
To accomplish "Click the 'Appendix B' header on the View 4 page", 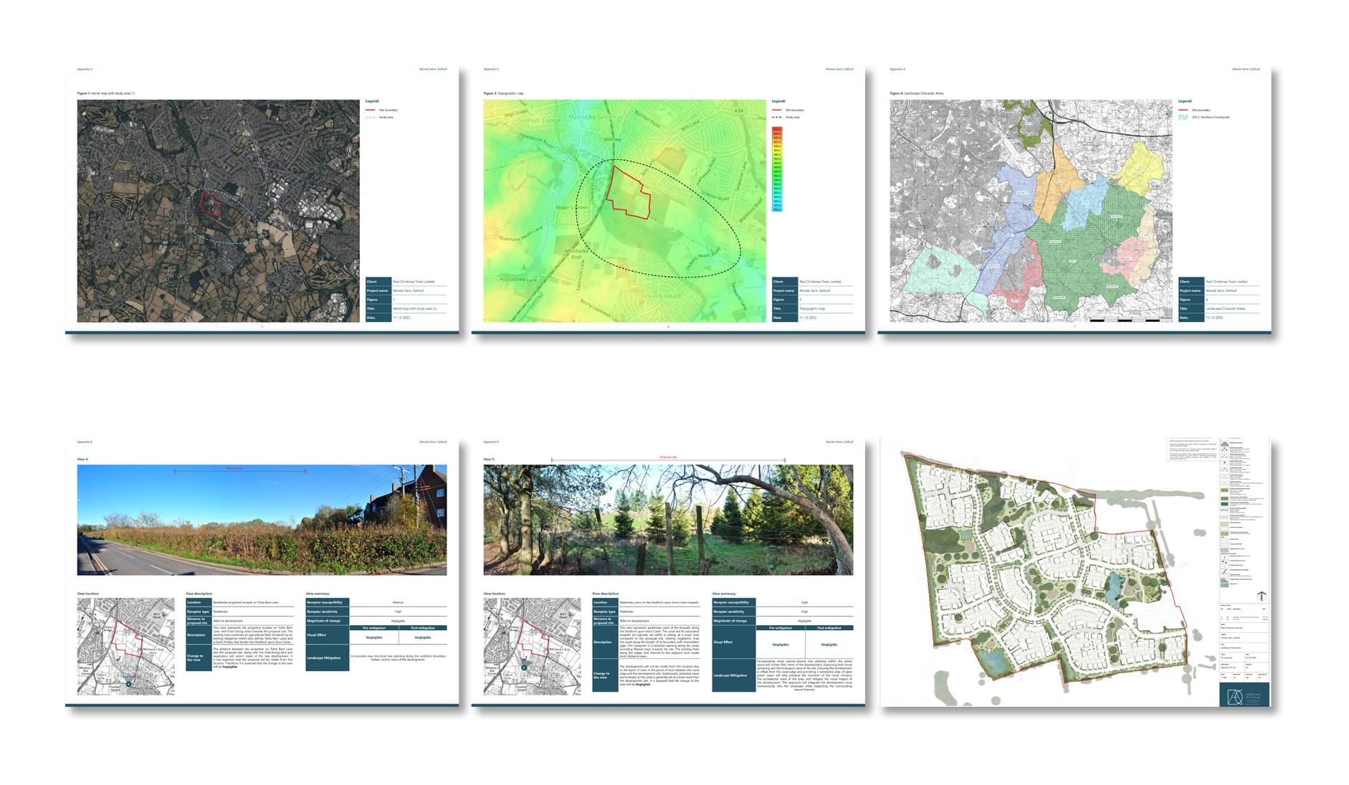I will pos(85,442).
